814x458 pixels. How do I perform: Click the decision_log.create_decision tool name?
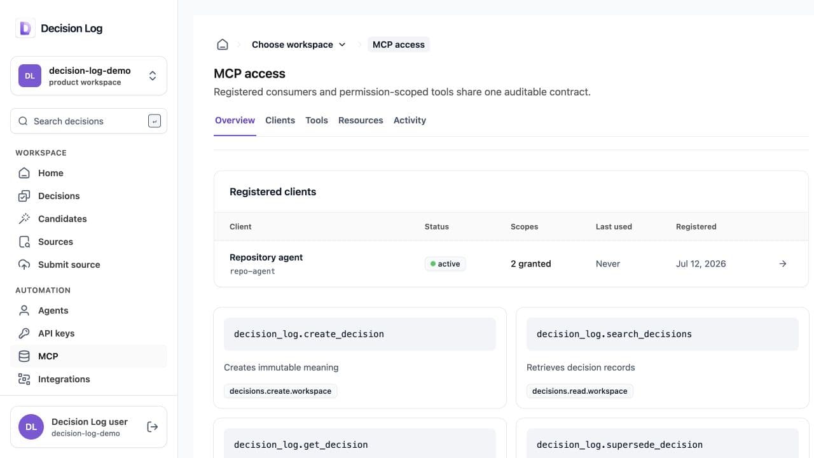(x=309, y=334)
